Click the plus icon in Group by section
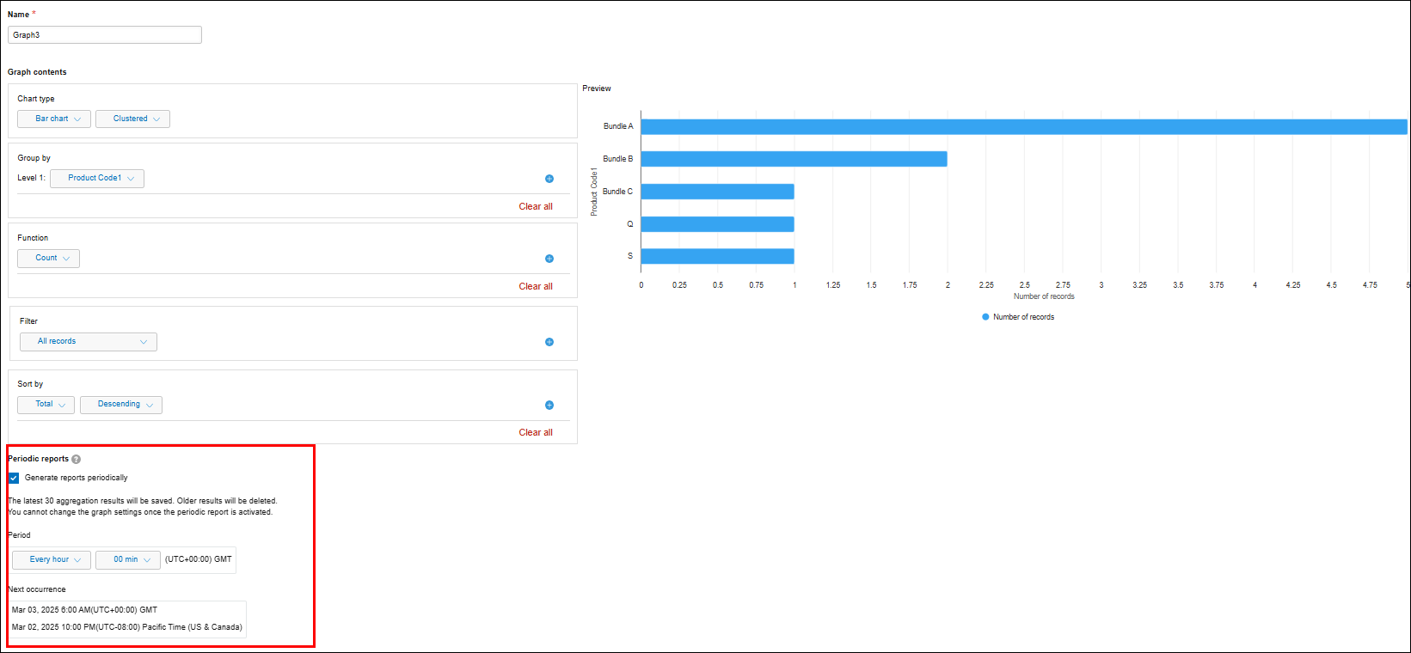 tap(549, 179)
